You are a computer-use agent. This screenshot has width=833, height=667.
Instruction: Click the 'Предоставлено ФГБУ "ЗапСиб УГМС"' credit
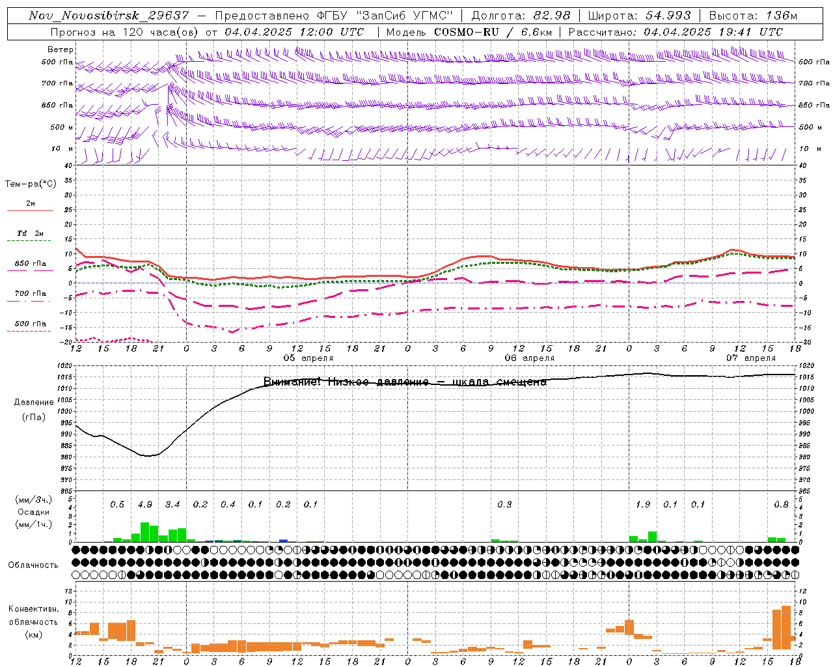pos(334,16)
